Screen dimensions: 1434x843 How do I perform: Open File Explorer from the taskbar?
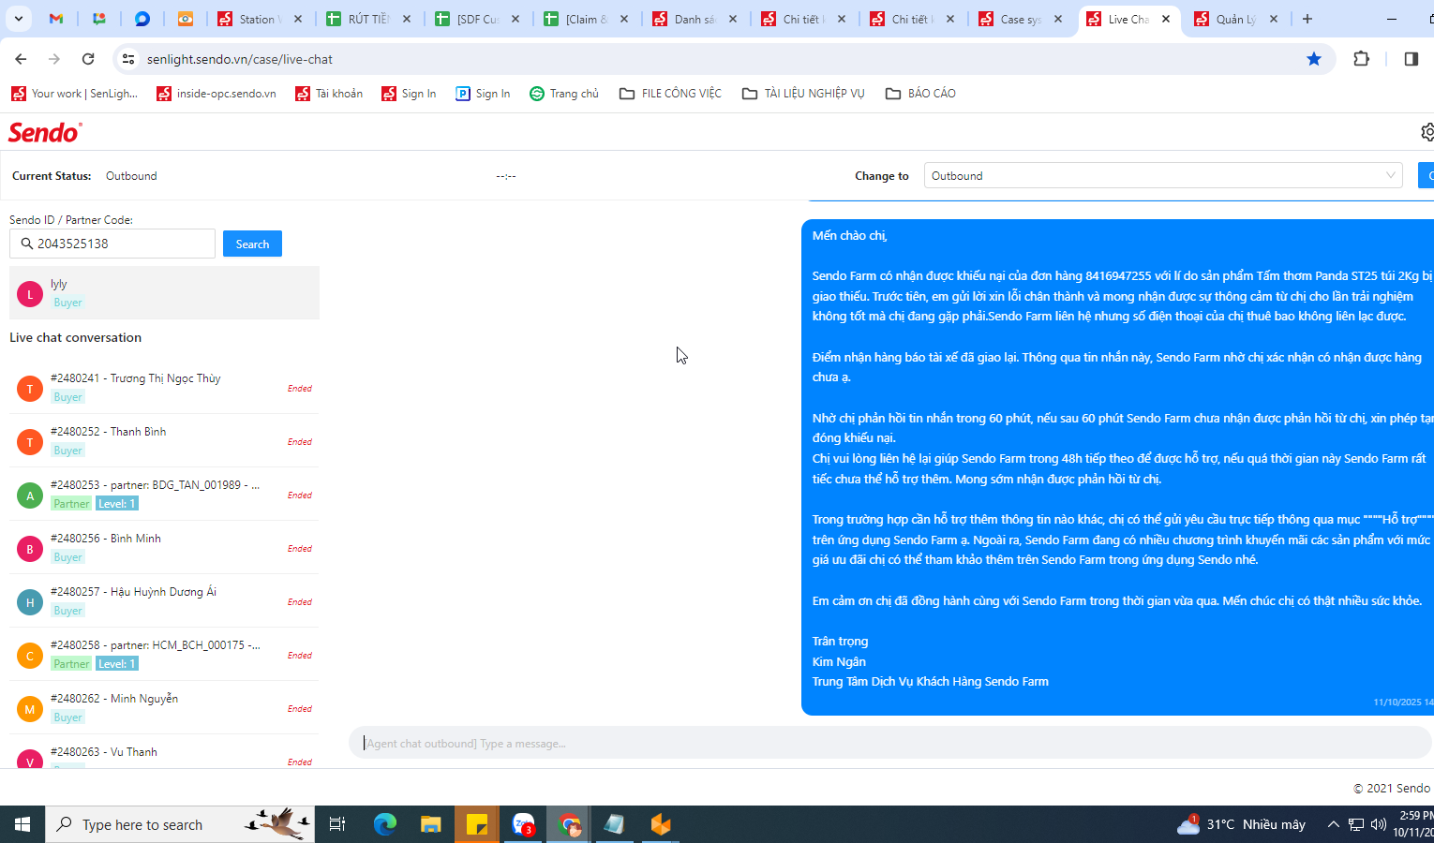430,824
